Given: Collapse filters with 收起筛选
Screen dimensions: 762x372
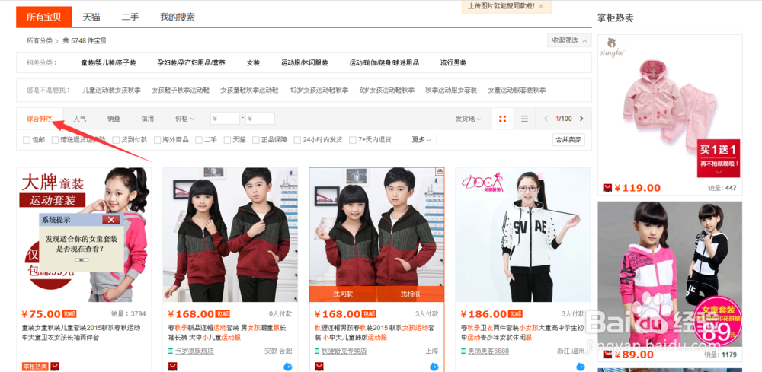Looking at the screenshot, I should pos(569,41).
